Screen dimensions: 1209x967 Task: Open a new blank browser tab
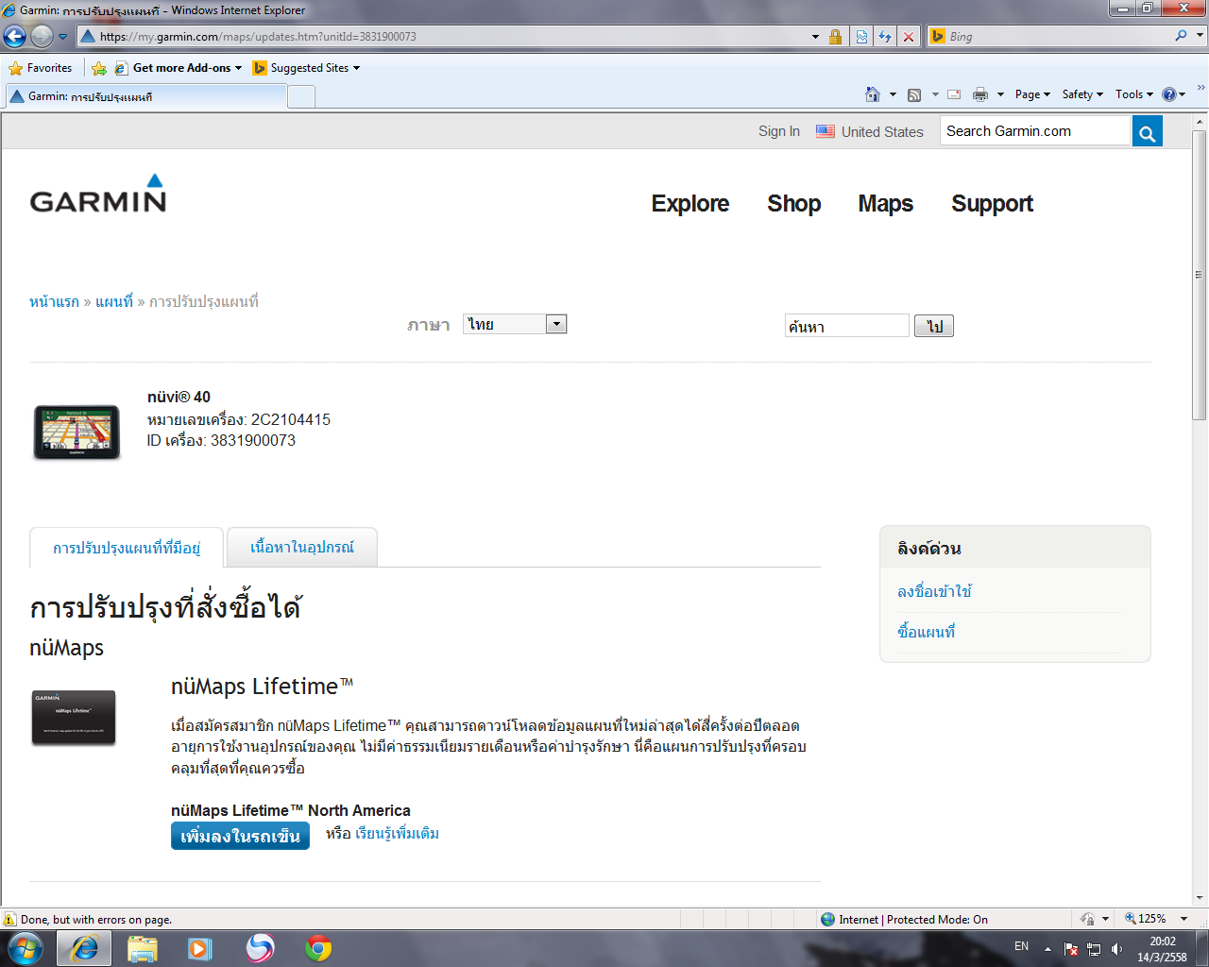pos(301,96)
